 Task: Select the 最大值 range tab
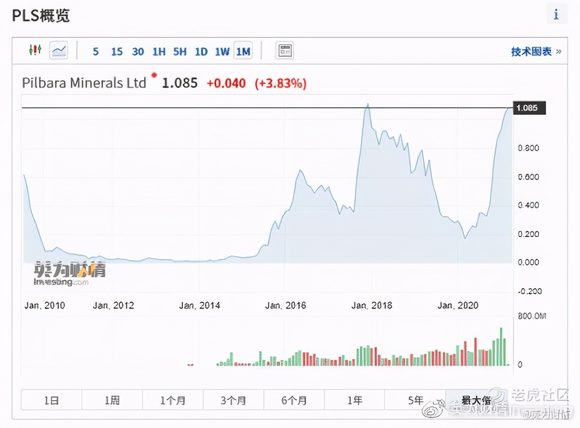click(476, 399)
